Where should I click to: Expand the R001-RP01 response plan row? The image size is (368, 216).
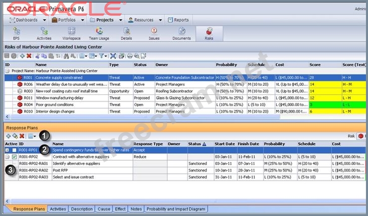[8, 150]
